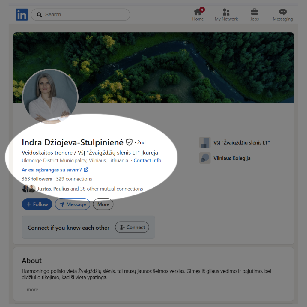The width and height of the screenshot is (307, 307).
Task: Expand the About section with '… more'
Action: (30, 290)
